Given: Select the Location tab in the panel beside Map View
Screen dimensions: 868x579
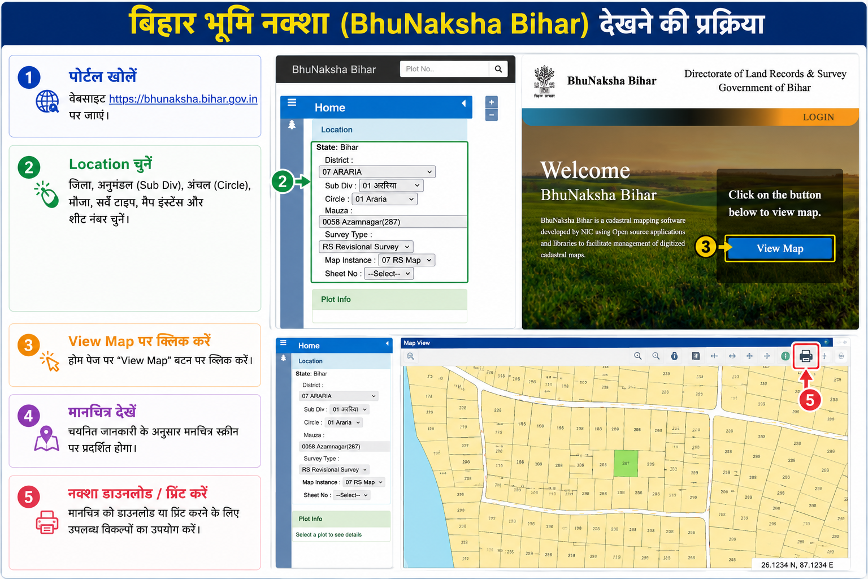Looking at the screenshot, I should [341, 361].
